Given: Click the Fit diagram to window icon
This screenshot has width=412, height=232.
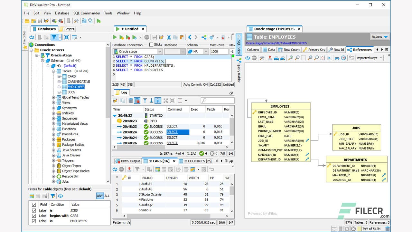Looking at the screenshot, I should tap(323, 59).
